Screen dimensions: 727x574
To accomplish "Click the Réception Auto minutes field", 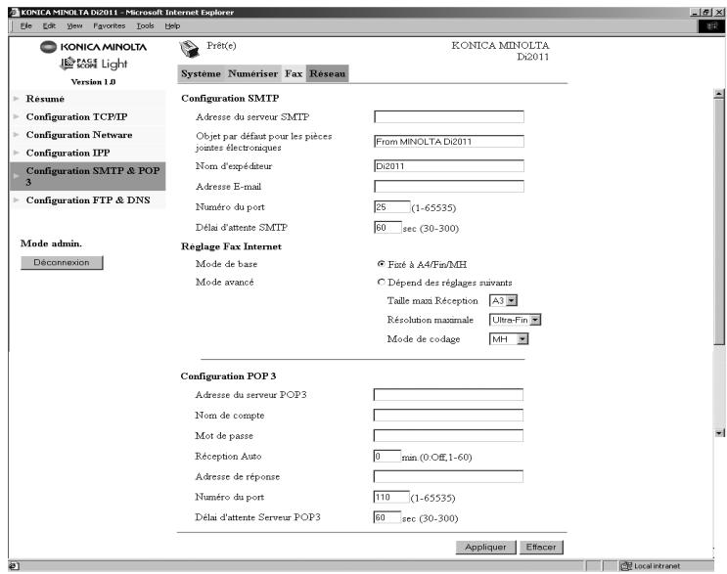I will 387,457.
